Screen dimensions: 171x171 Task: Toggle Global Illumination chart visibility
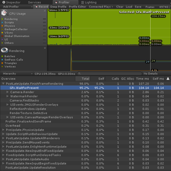click(2, 36)
